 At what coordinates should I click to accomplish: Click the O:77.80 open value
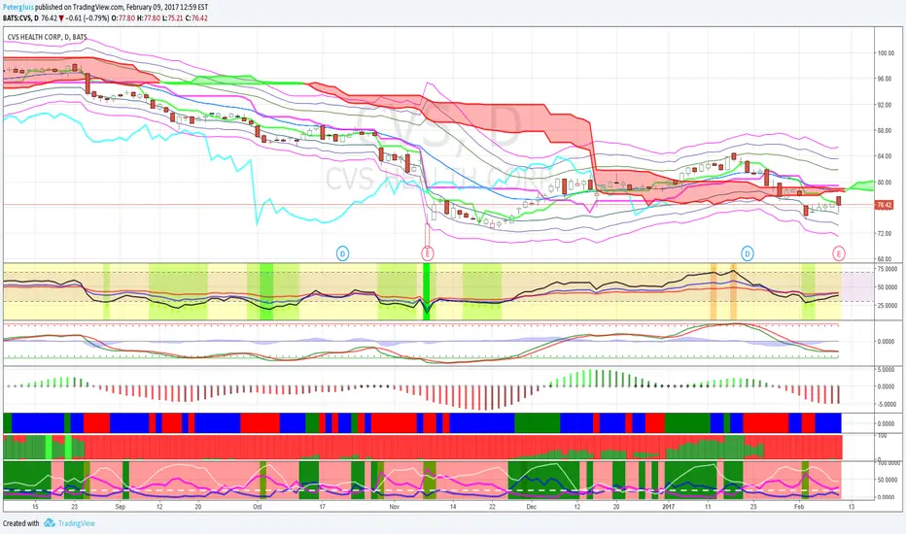point(123,17)
